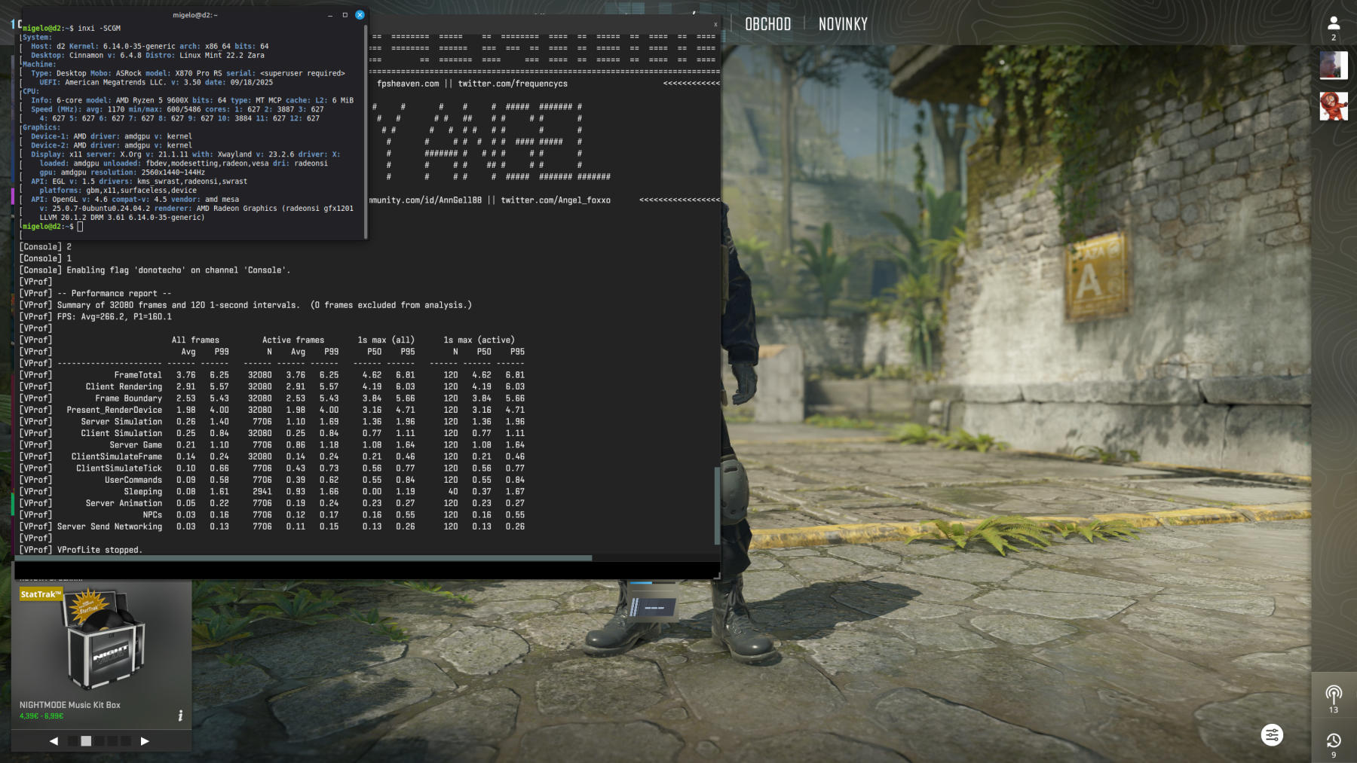Go to next store item arrow
This screenshot has width=1357, height=763.
(145, 741)
